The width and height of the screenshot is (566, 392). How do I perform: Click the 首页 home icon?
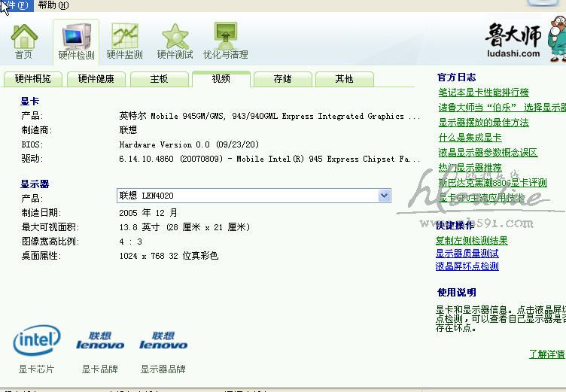click(x=24, y=41)
